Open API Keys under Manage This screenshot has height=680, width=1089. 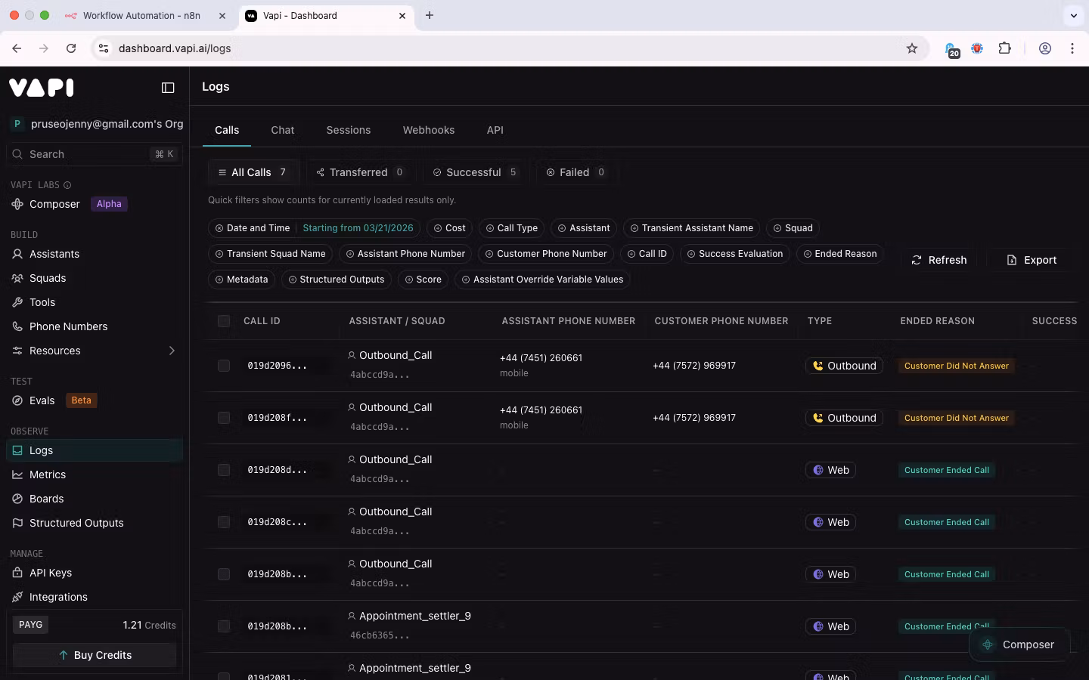[50, 573]
